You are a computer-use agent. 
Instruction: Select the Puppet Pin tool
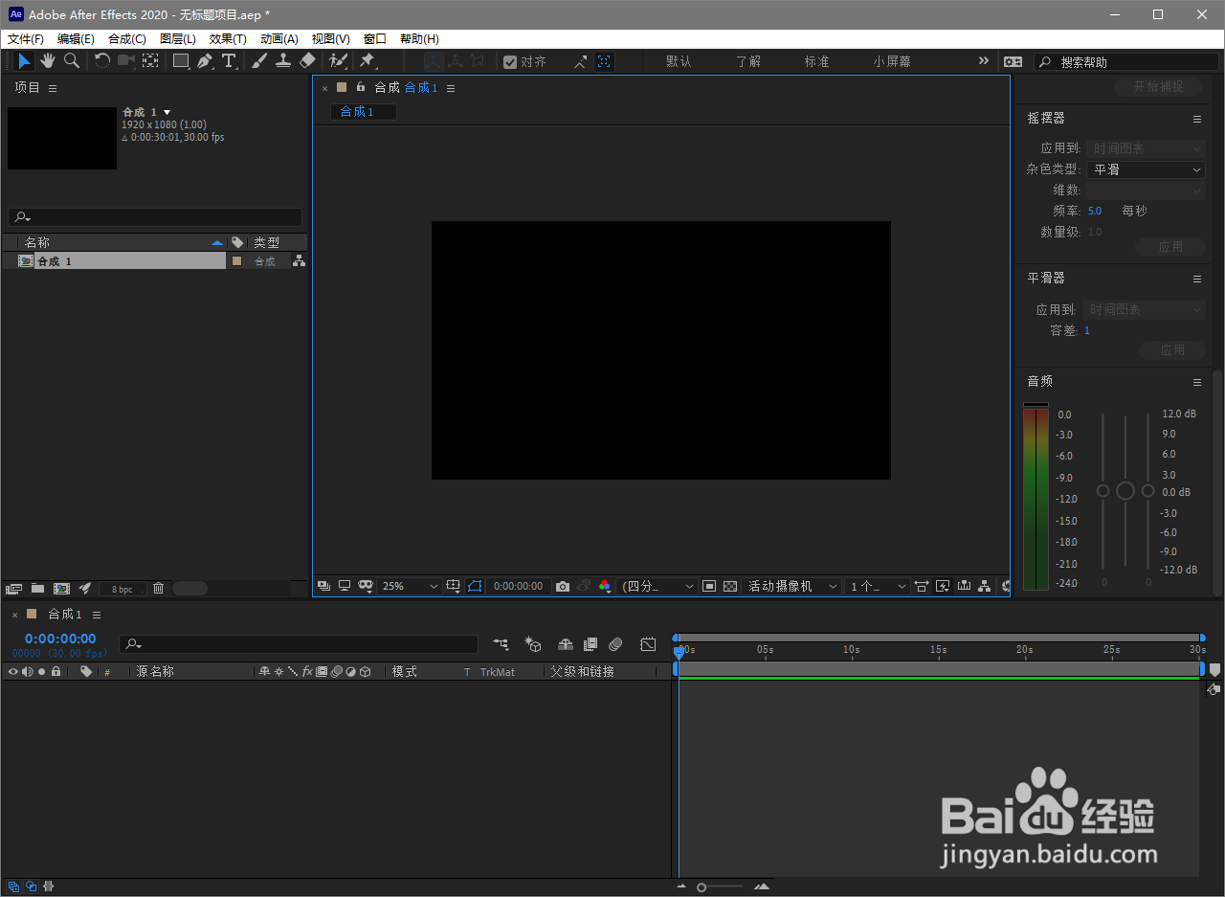click(x=367, y=61)
